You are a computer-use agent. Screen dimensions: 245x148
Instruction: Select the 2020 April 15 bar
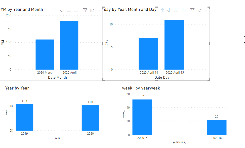point(174,45)
